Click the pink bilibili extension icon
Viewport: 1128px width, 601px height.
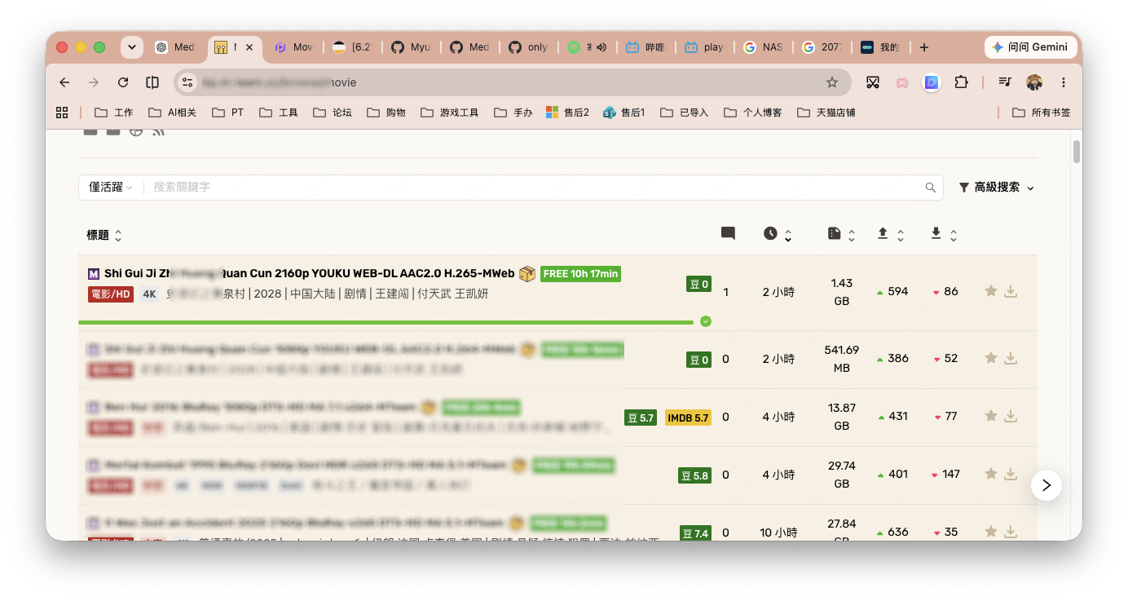(902, 82)
